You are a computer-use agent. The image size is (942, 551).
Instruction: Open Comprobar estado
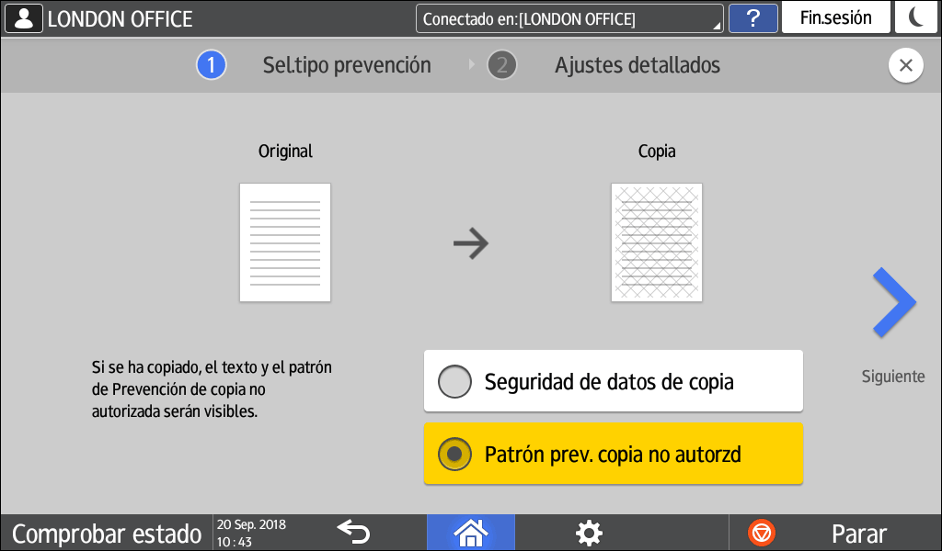pyautogui.click(x=107, y=534)
